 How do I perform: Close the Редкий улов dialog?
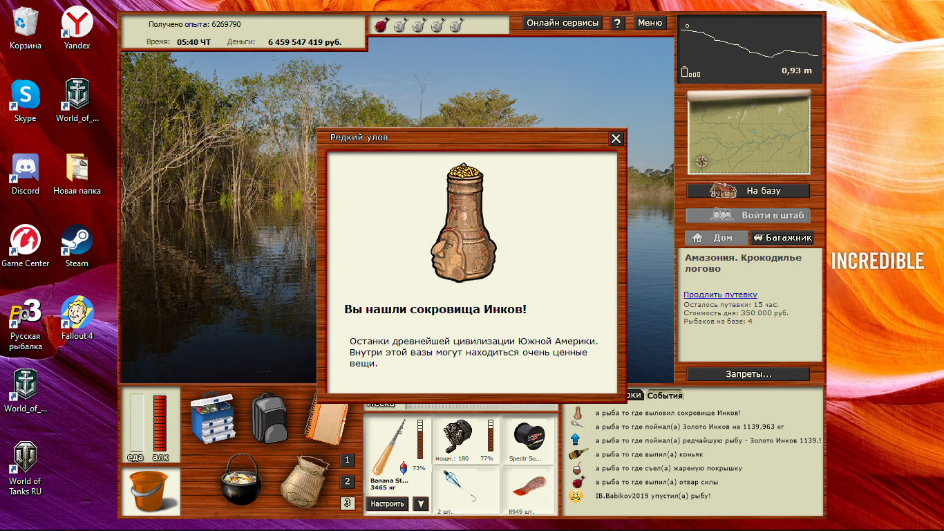pos(616,139)
